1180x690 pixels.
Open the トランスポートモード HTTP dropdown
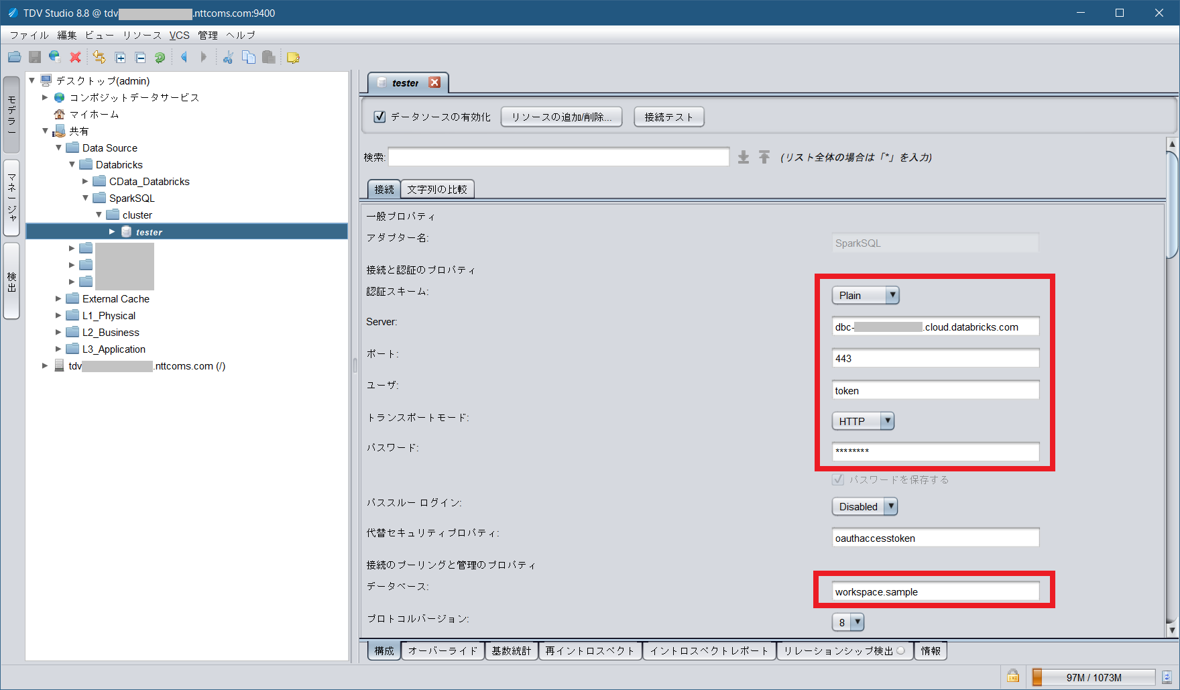pos(863,421)
